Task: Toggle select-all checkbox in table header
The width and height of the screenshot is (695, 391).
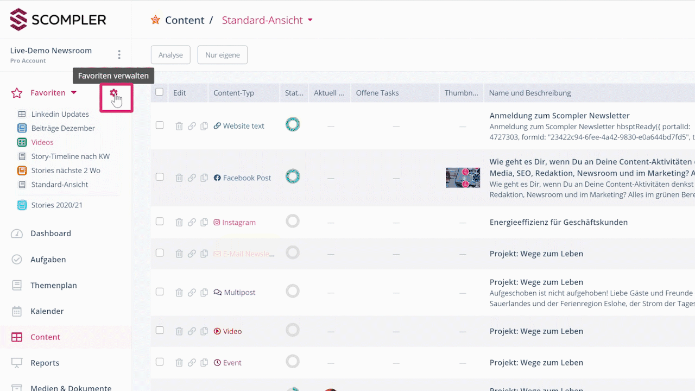Action: [x=160, y=92]
